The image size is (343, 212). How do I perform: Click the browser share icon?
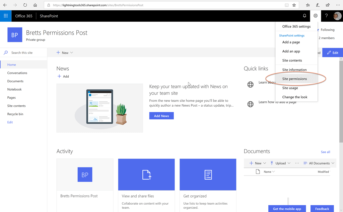(328, 5)
